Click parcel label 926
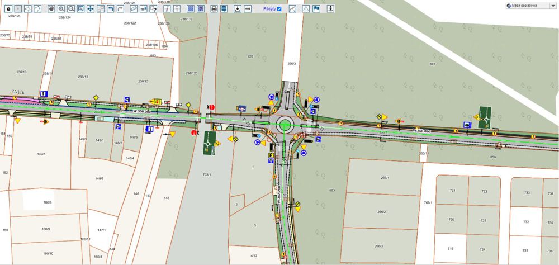 click(250, 56)
